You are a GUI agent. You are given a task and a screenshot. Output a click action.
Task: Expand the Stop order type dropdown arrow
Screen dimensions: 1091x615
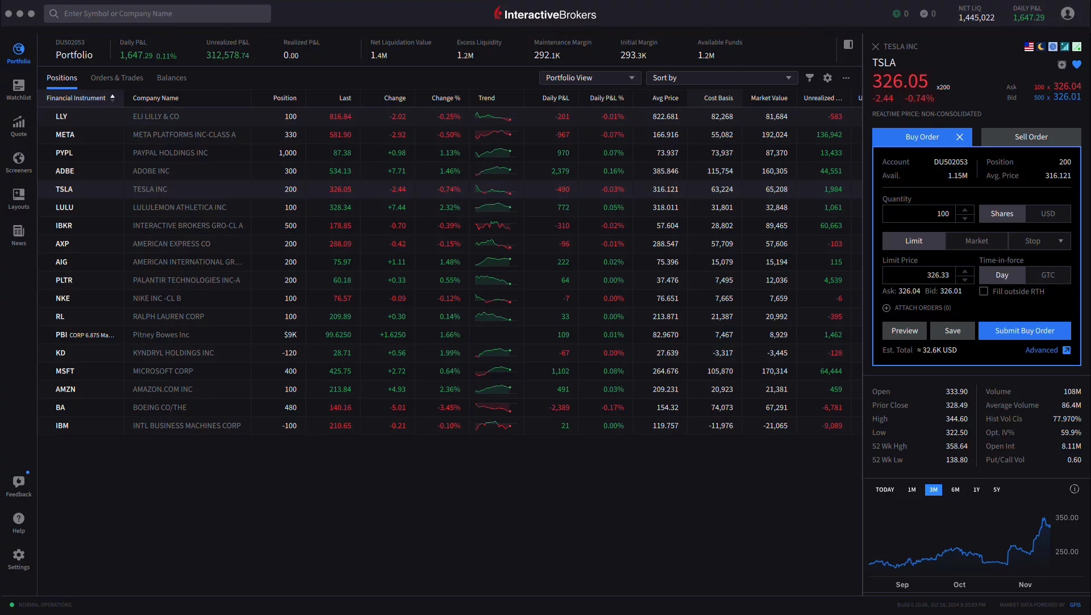pyautogui.click(x=1061, y=241)
